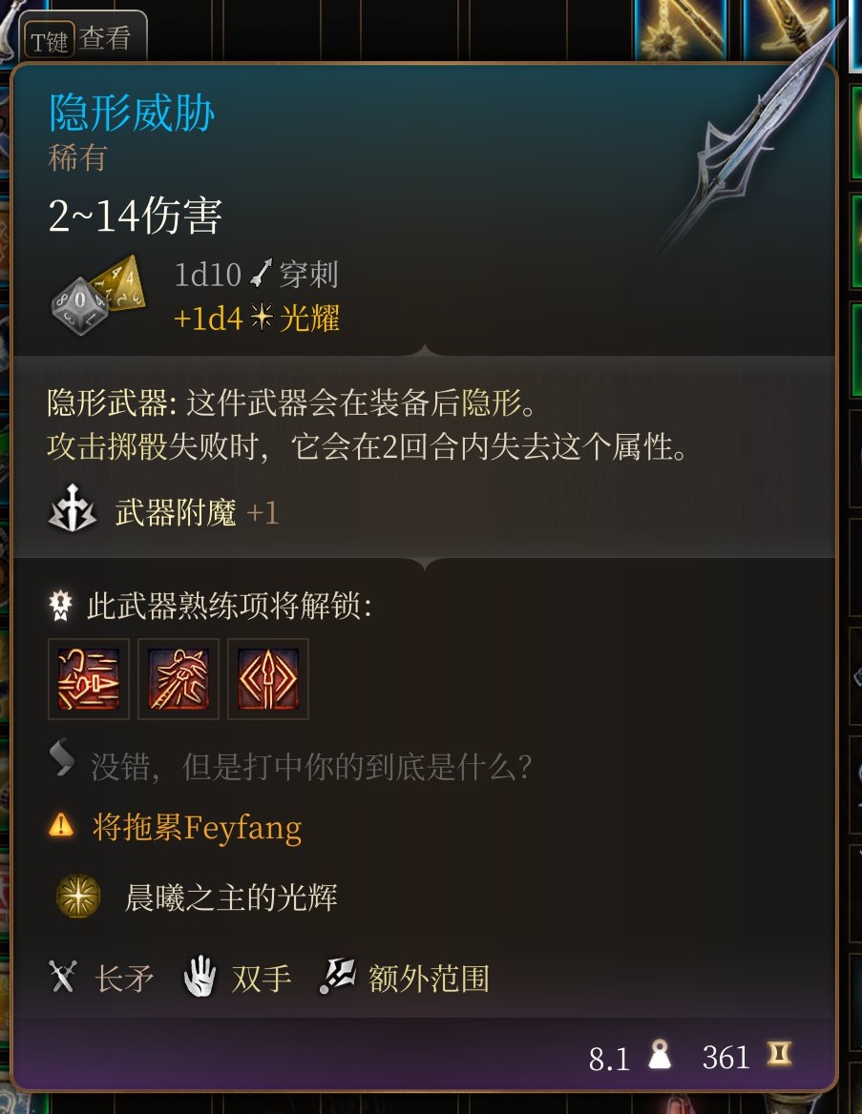
Task: Click the hand icon beside 双手
Action: [200, 977]
